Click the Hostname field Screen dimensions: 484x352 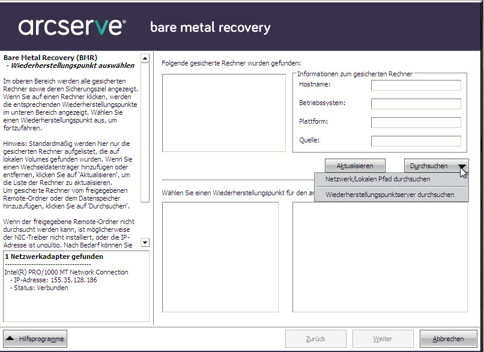click(x=416, y=85)
